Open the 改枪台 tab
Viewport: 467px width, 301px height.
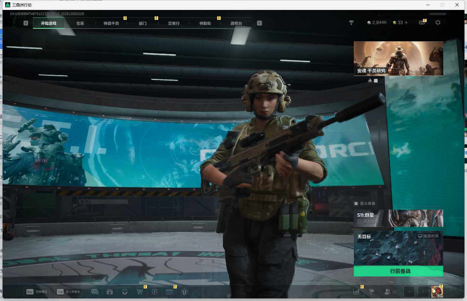[x=236, y=23]
